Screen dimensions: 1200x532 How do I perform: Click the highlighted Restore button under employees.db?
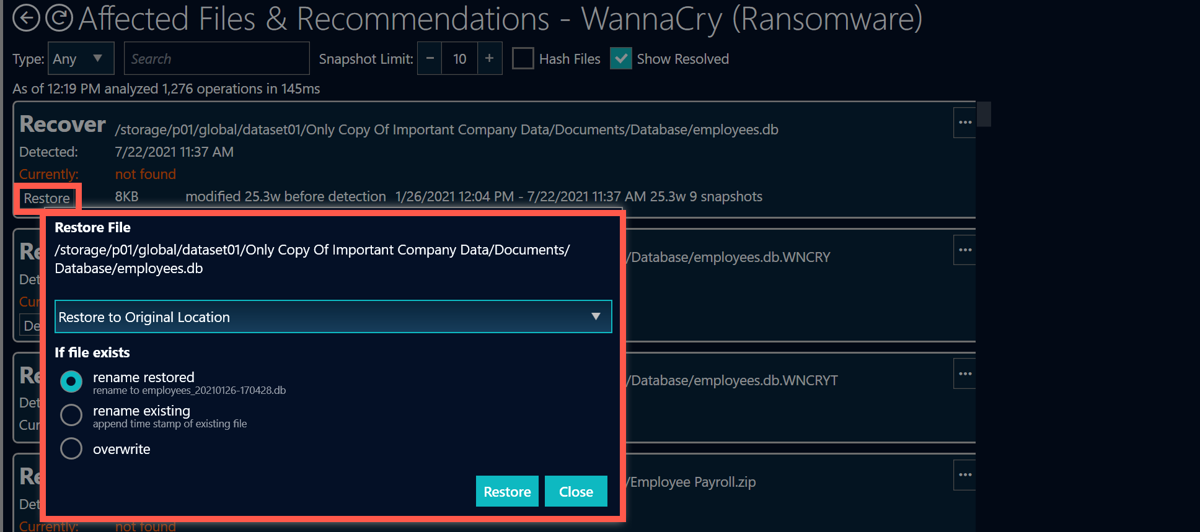tap(47, 198)
